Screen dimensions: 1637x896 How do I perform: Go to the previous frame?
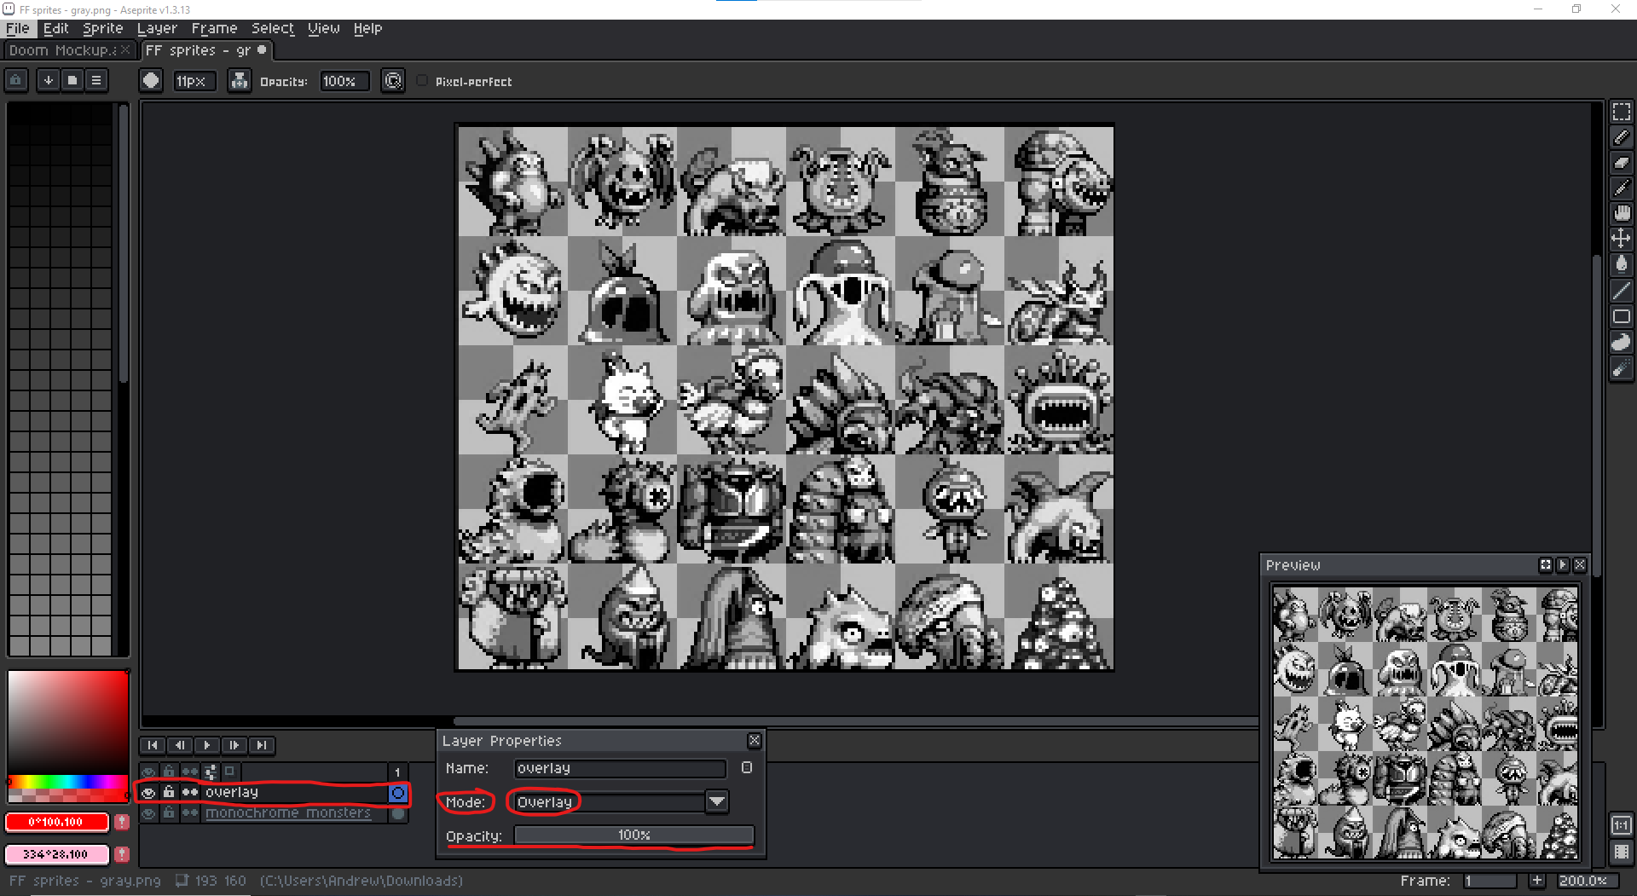[180, 745]
